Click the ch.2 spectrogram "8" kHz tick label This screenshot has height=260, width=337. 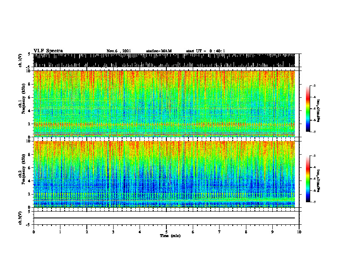pos(30,155)
